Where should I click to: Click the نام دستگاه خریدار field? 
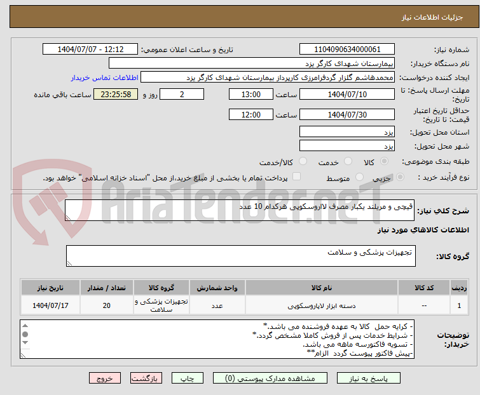click(252, 64)
